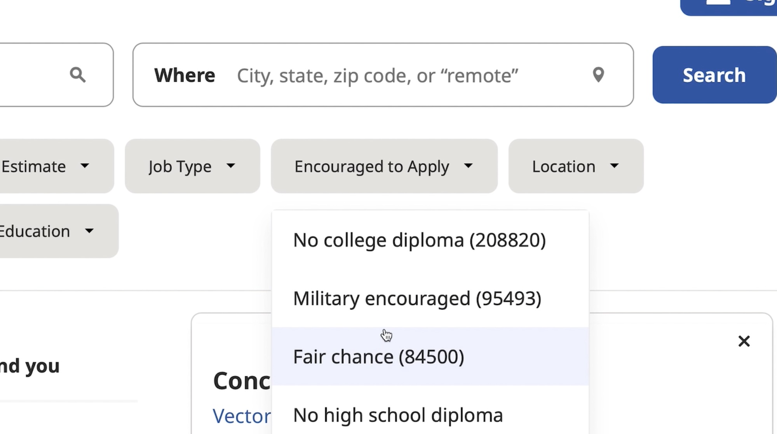Viewport: 777px width, 434px height.
Task: Close the job card with the X
Action: click(744, 341)
